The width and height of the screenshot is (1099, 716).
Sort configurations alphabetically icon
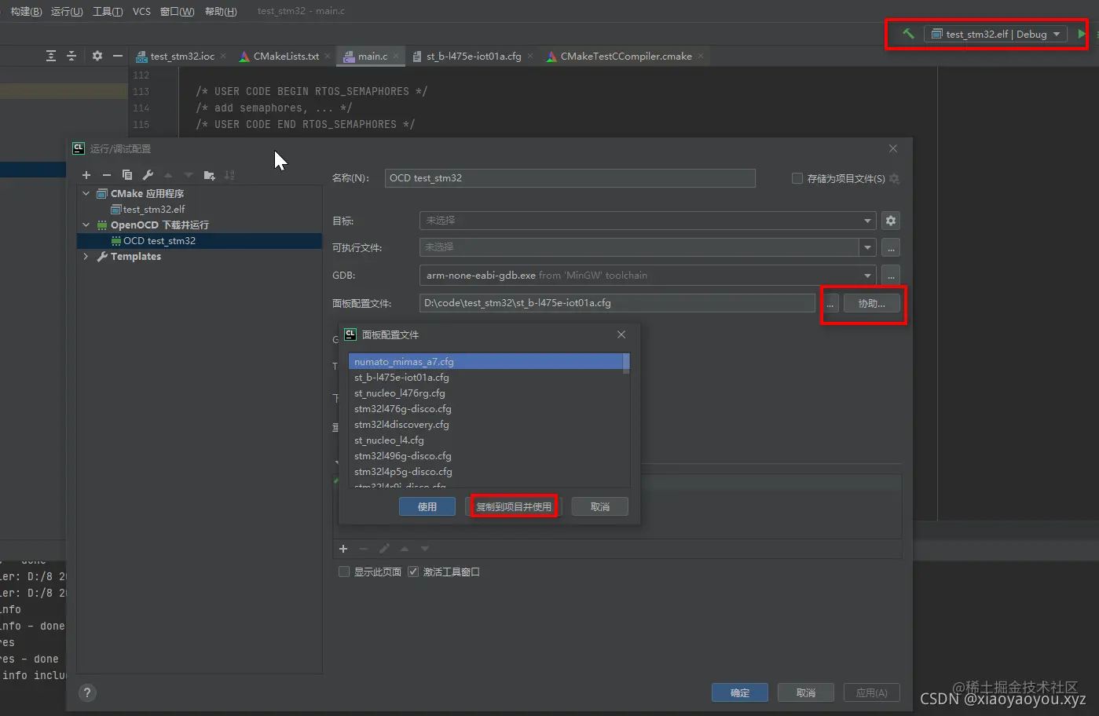coord(229,175)
